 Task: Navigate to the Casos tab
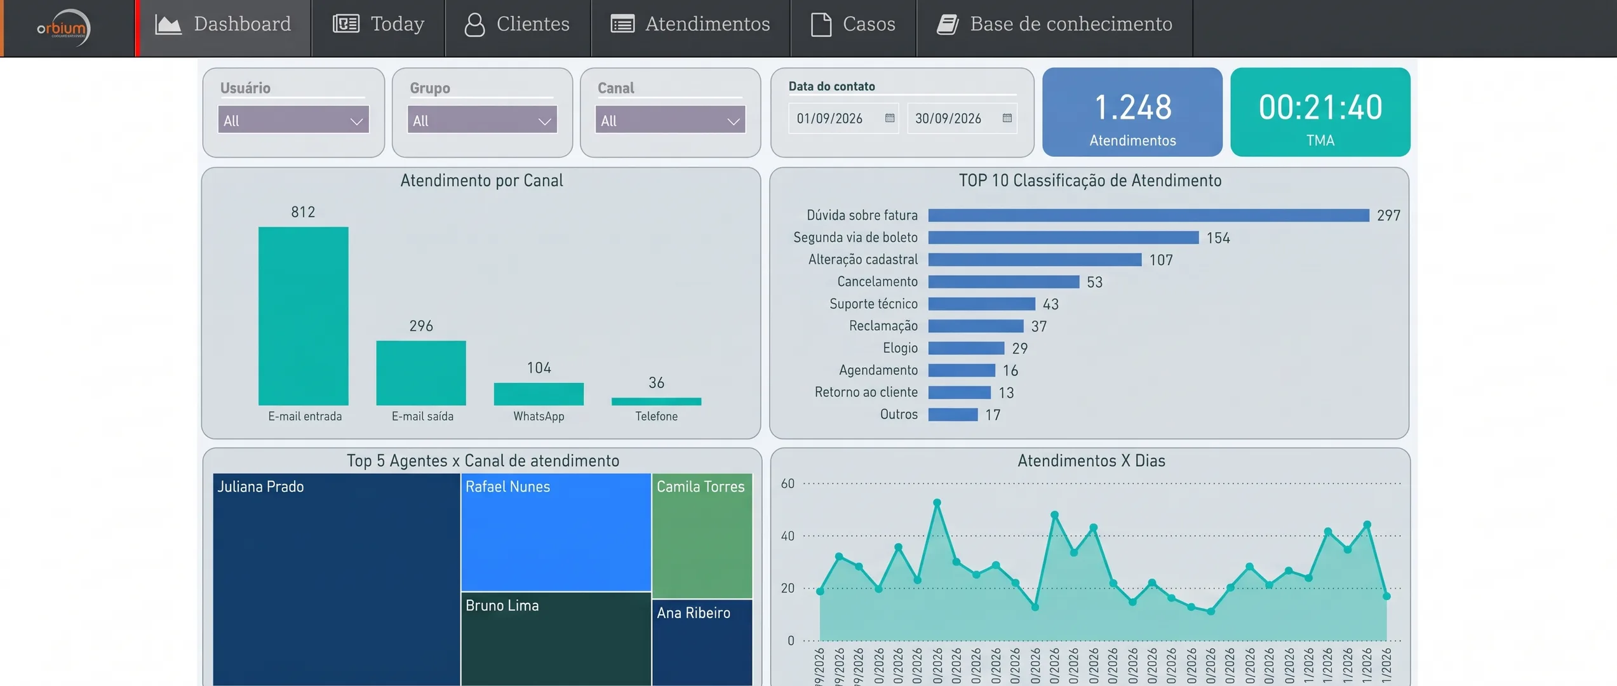coord(854,28)
